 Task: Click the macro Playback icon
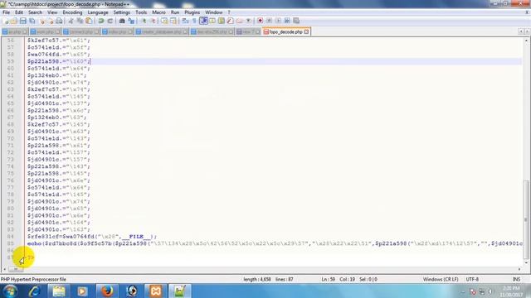tap(278, 21)
